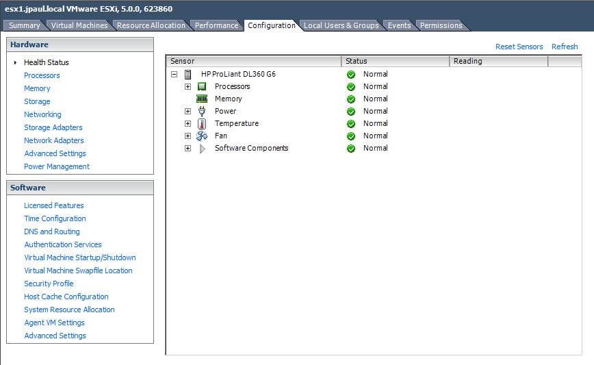594x365 pixels.
Task: Open the Time Configuration link
Action: pyautogui.click(x=55, y=218)
